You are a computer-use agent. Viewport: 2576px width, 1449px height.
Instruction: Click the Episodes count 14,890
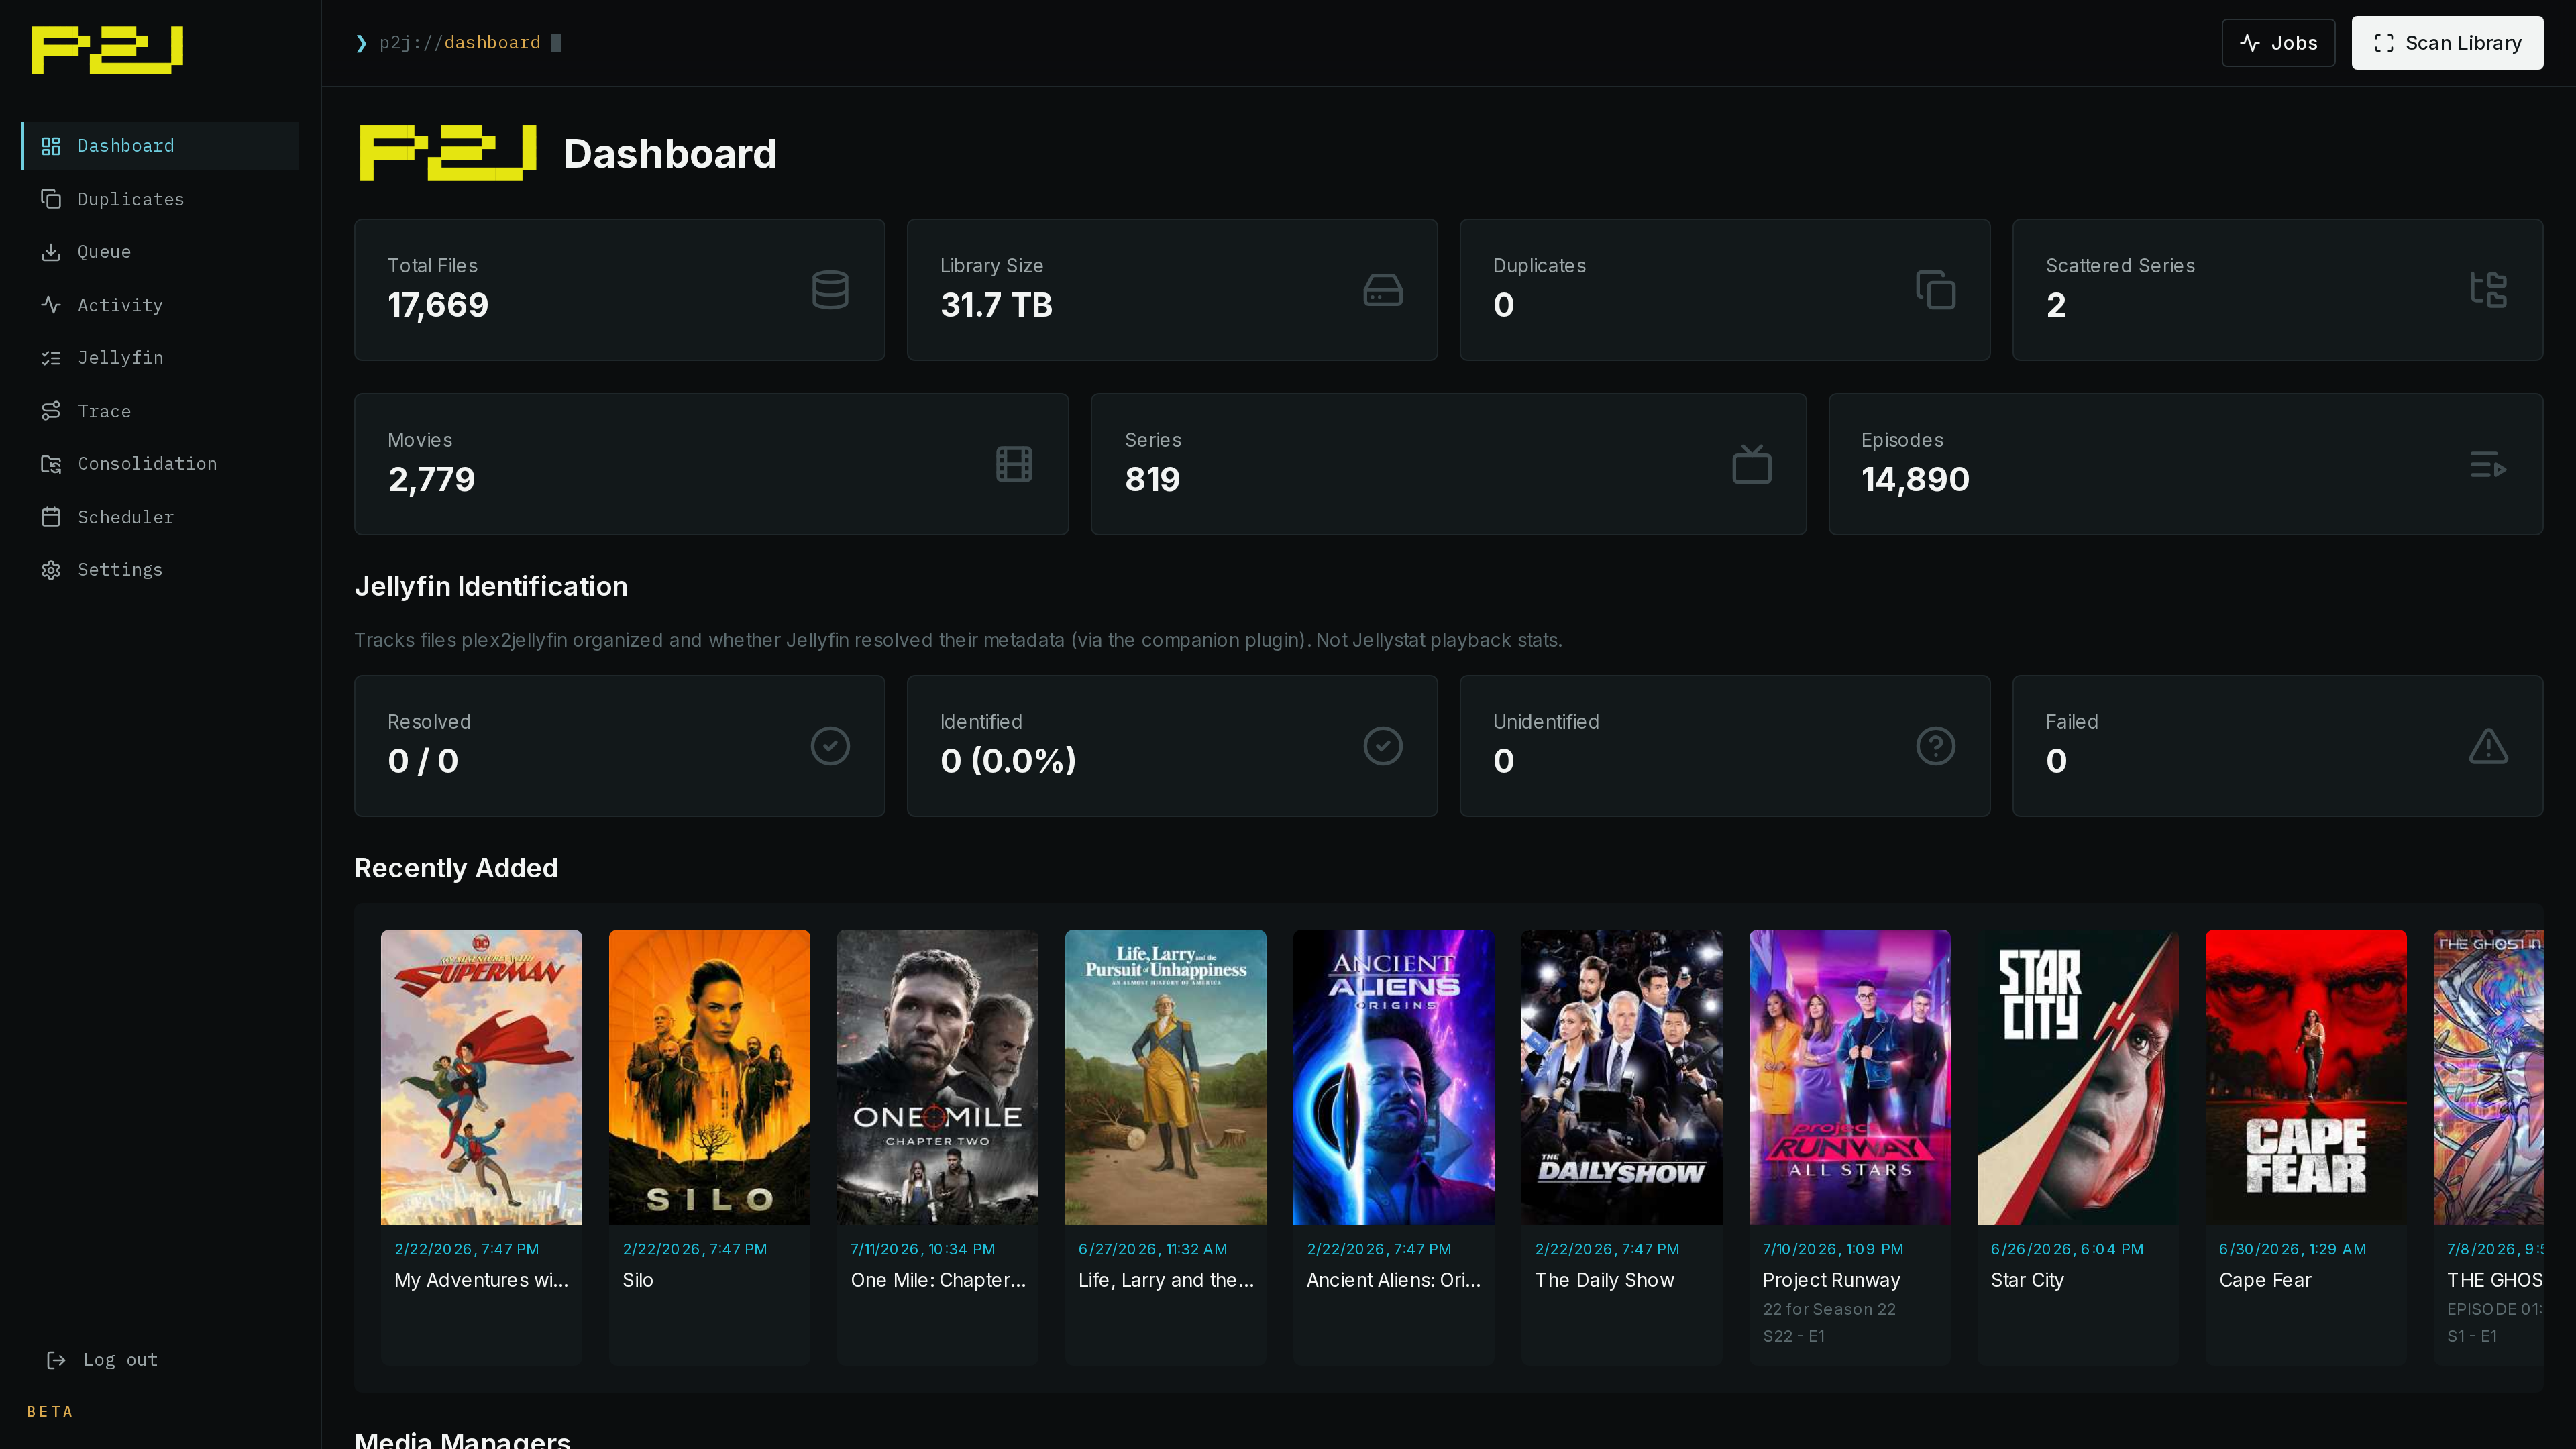coord(1915,480)
